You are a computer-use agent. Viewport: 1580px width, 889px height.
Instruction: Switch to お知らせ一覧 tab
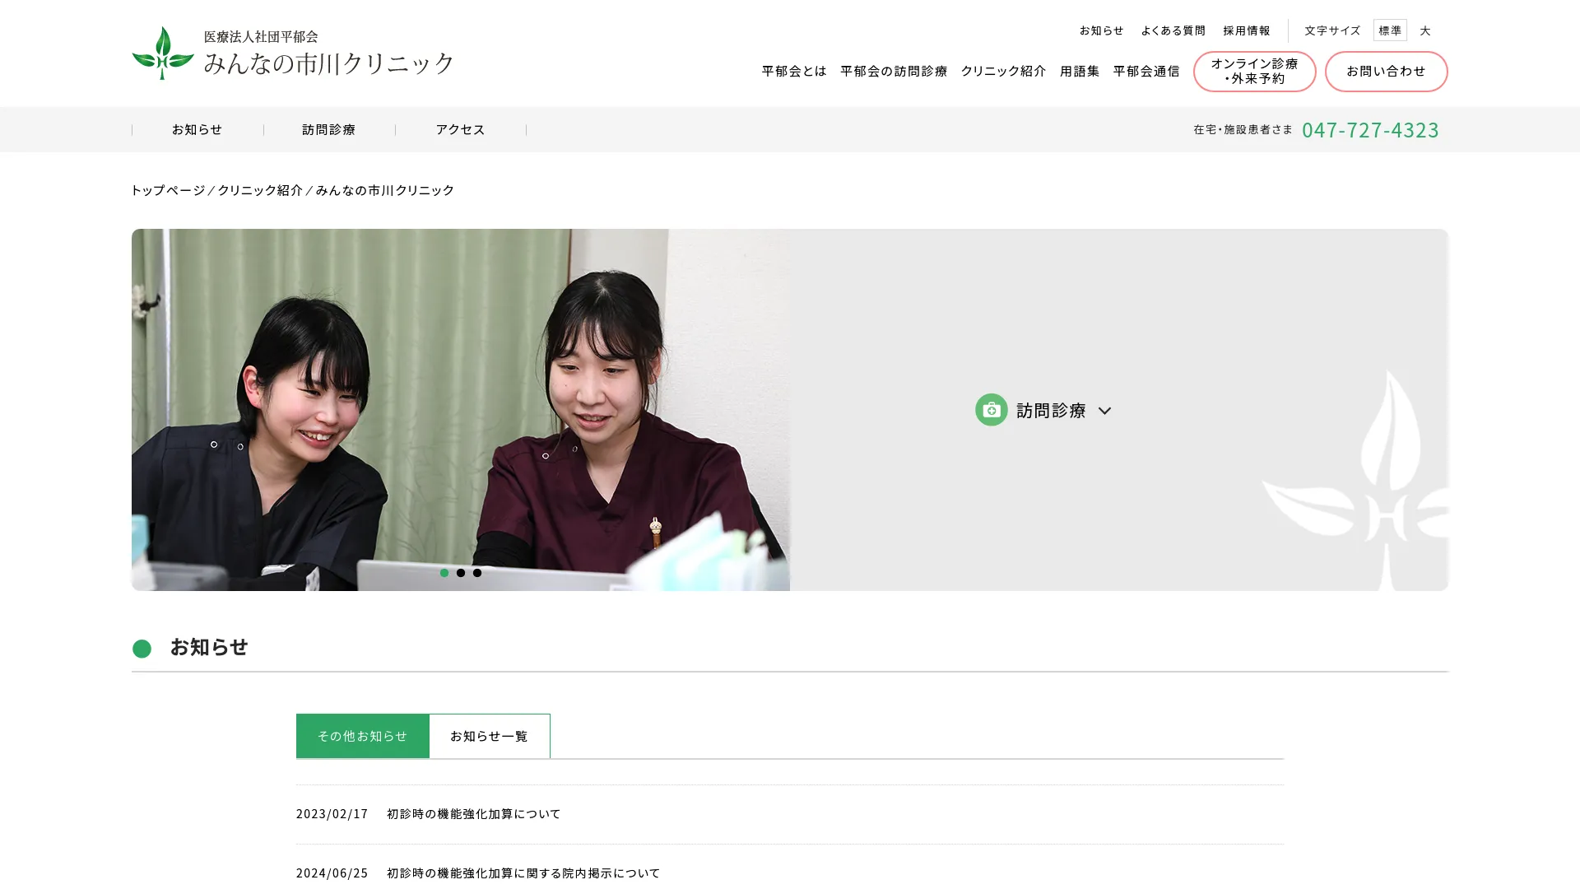click(x=490, y=736)
